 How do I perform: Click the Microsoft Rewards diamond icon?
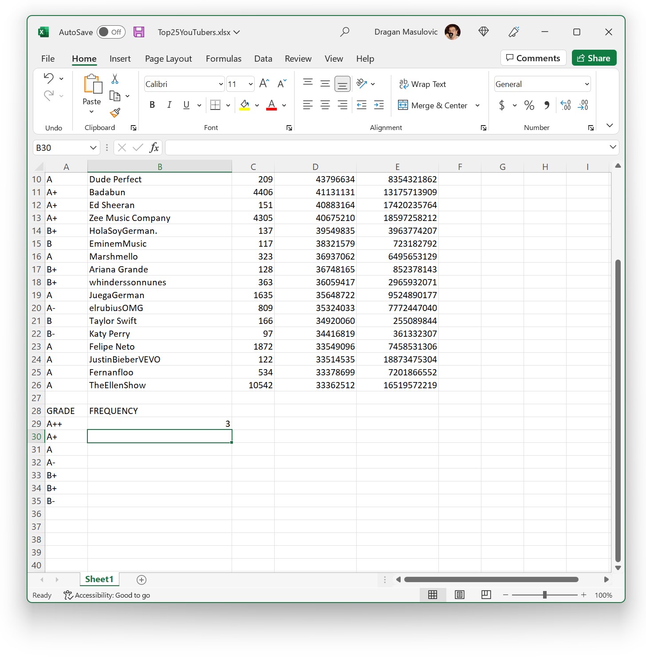pyautogui.click(x=484, y=32)
